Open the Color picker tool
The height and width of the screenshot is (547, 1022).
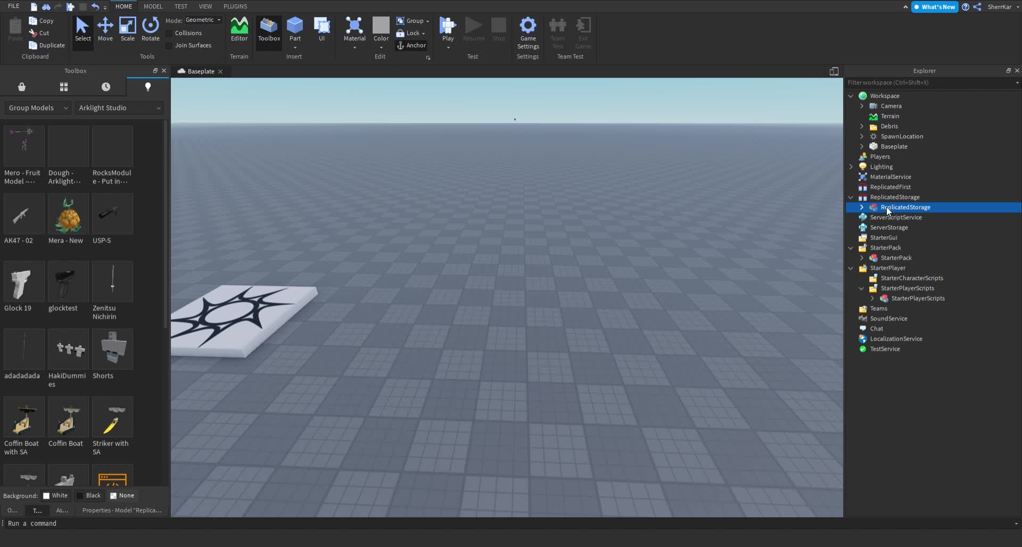[x=381, y=30]
